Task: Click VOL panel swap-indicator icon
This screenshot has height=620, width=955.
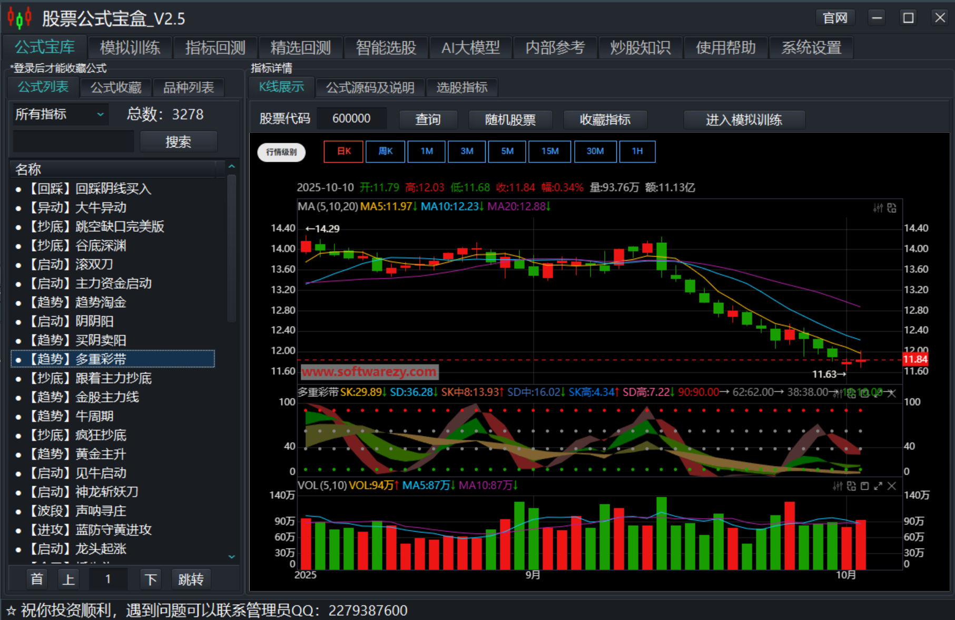Action: coord(851,486)
